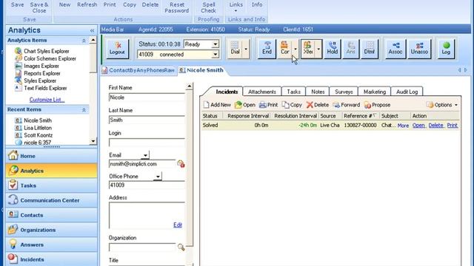This screenshot has width=474, height=266.
Task: Open Reports Explorer item
Action: tap(42, 73)
